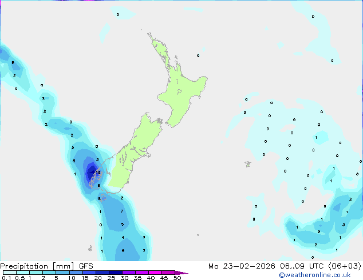Click the legend label "0.1"

click(6, 278)
